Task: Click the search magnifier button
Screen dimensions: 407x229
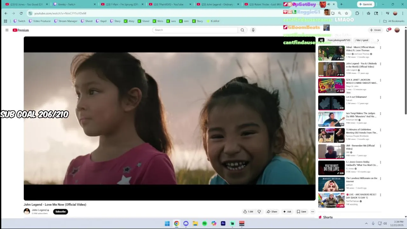Action: point(242,30)
